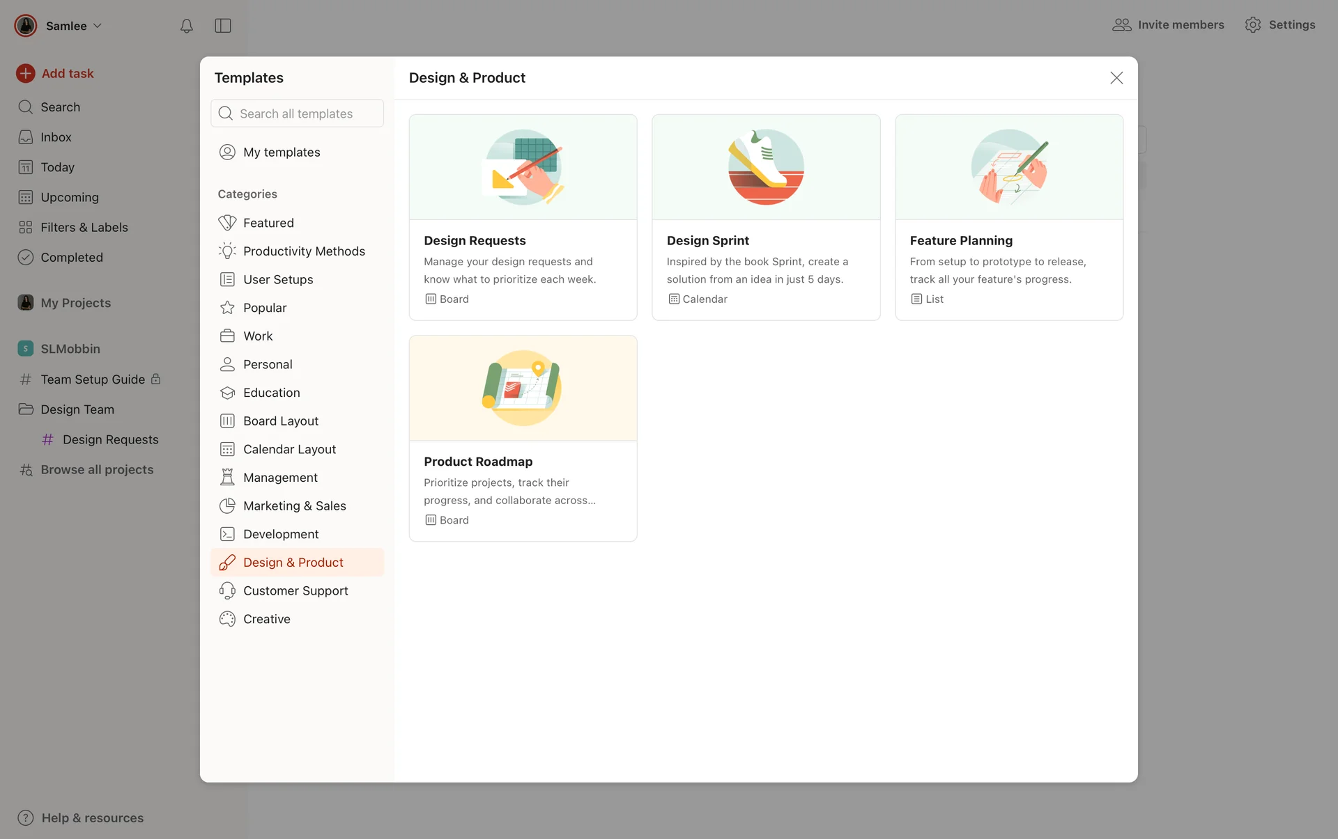Click the notifications bell icon

186,26
